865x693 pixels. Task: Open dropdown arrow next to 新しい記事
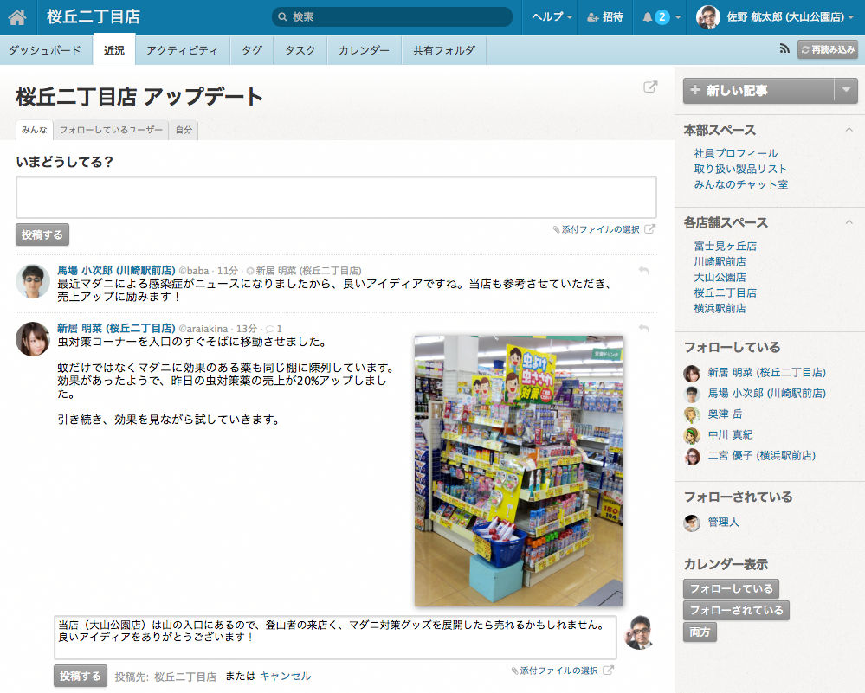[846, 90]
